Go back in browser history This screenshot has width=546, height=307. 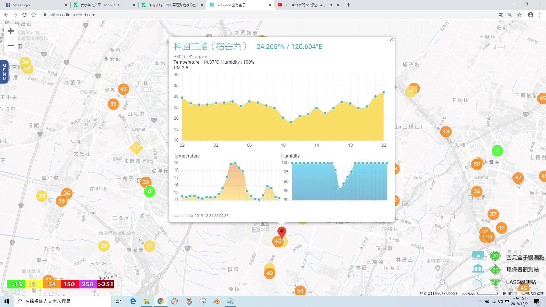click(6, 15)
